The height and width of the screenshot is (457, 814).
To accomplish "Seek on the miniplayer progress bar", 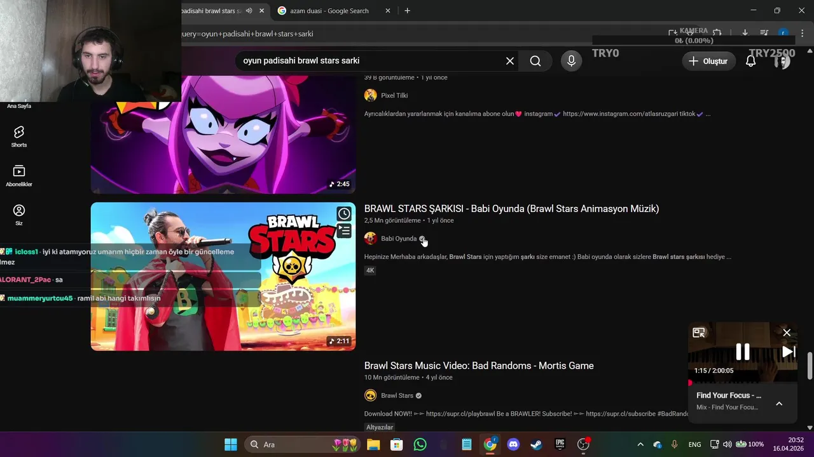I will pyautogui.click(x=743, y=383).
